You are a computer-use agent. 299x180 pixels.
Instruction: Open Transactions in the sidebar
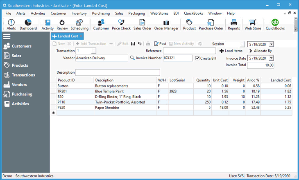19,75
